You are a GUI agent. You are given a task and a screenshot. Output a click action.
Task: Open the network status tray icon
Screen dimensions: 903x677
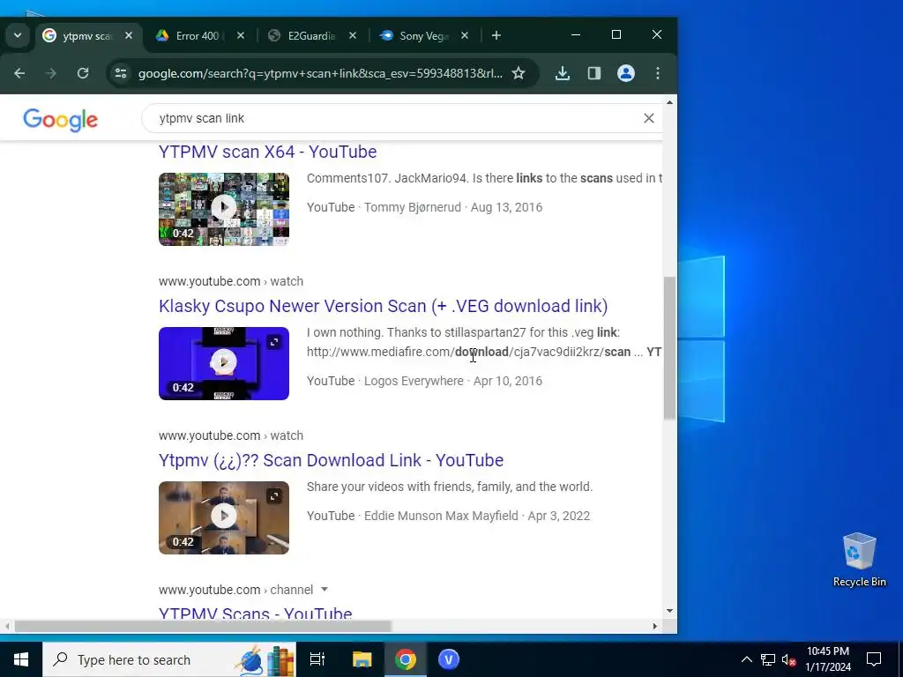tap(768, 659)
